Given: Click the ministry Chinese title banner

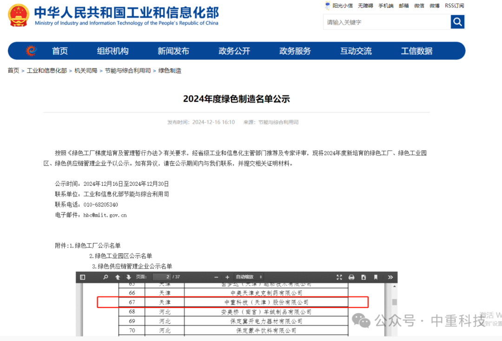Looking at the screenshot, I should (x=126, y=12).
